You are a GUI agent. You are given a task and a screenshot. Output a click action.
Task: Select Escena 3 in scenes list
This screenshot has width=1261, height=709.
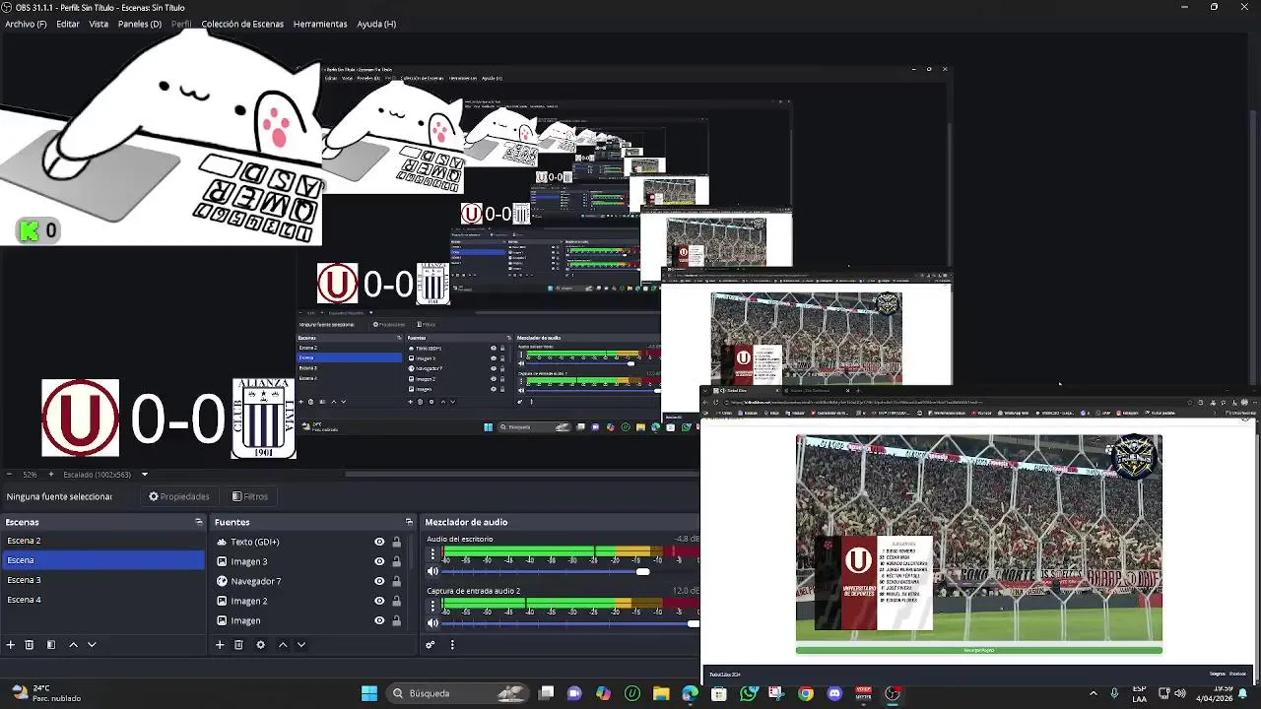tap(102, 580)
